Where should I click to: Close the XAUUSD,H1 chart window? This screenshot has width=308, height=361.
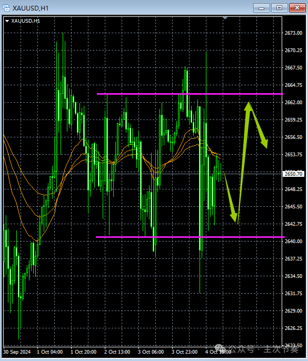297,8
